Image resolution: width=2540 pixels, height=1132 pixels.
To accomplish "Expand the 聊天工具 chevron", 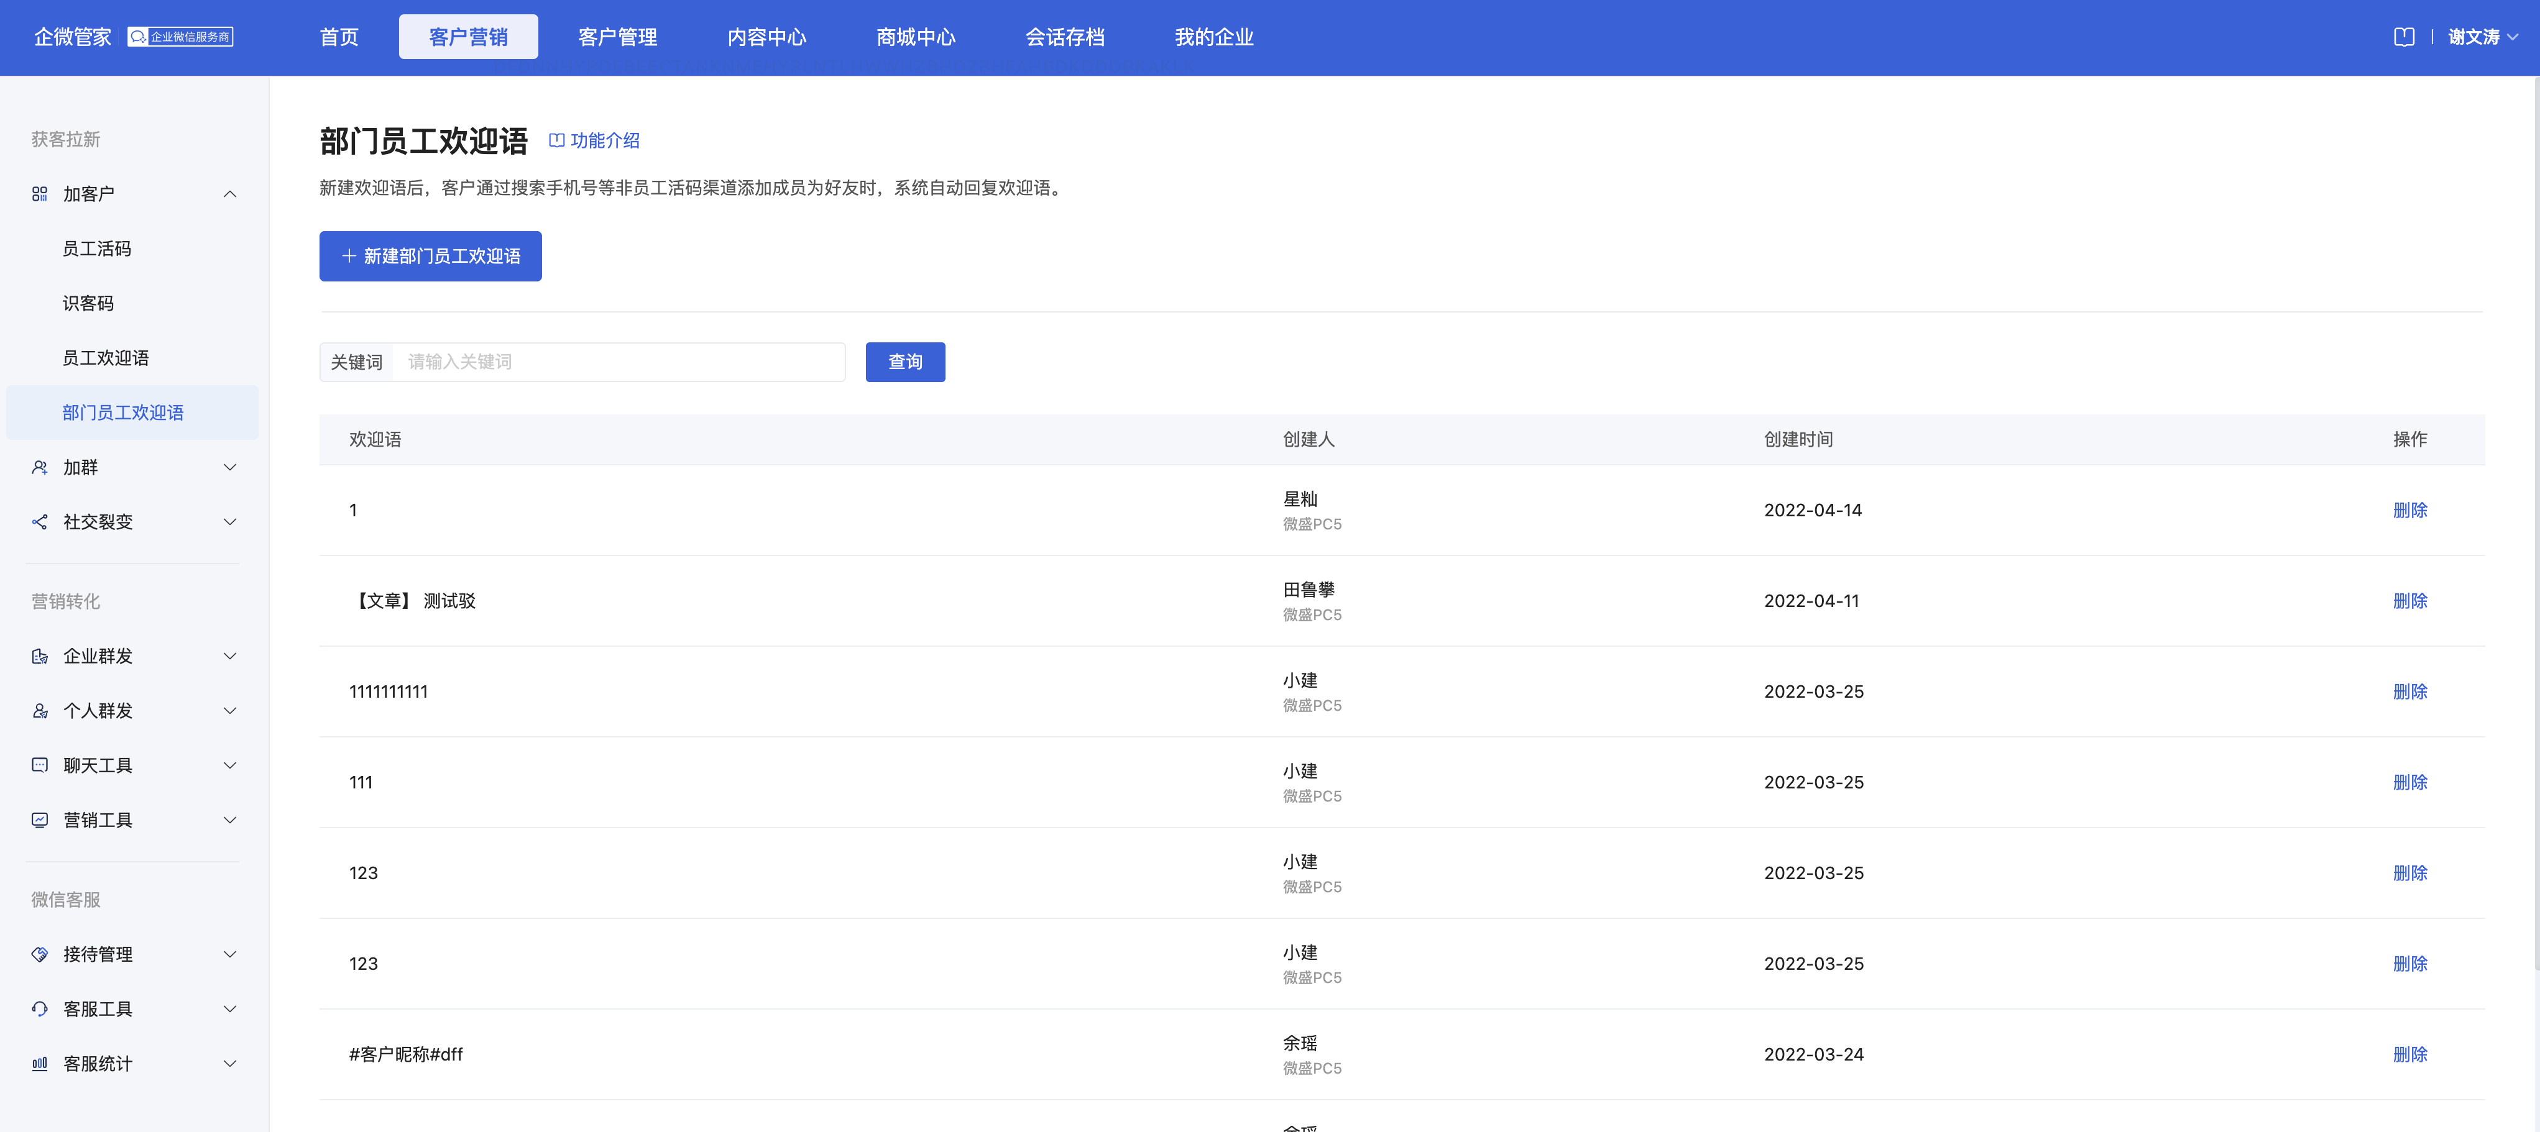I will pos(230,765).
